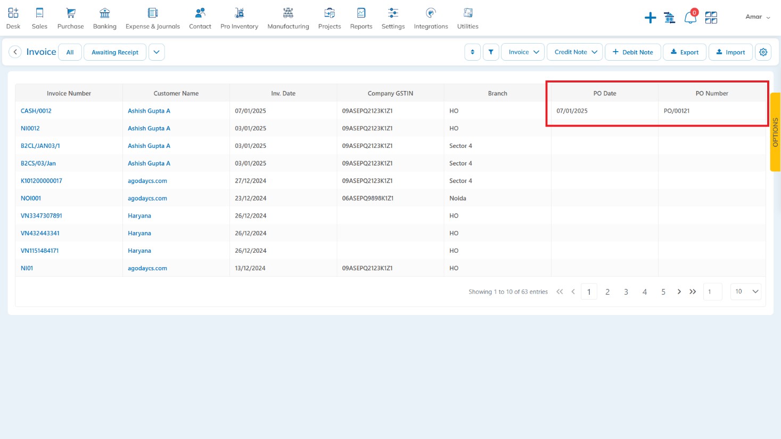Open customer agodaycs.com in NOI001 row
This screenshot has height=439, width=781.
pos(147,198)
